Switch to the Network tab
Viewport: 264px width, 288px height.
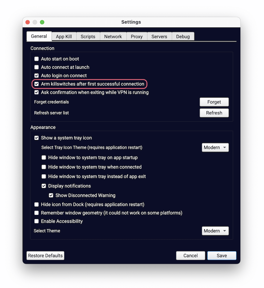(x=113, y=36)
